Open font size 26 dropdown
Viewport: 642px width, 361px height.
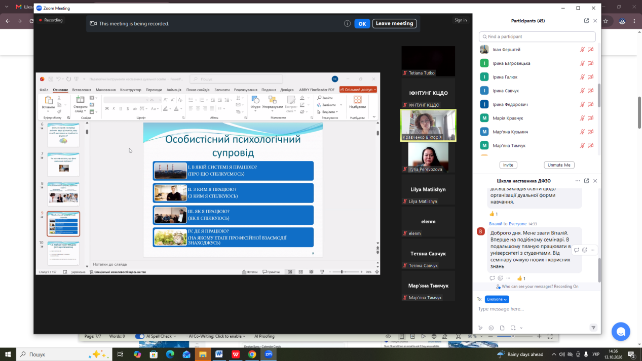(160, 100)
